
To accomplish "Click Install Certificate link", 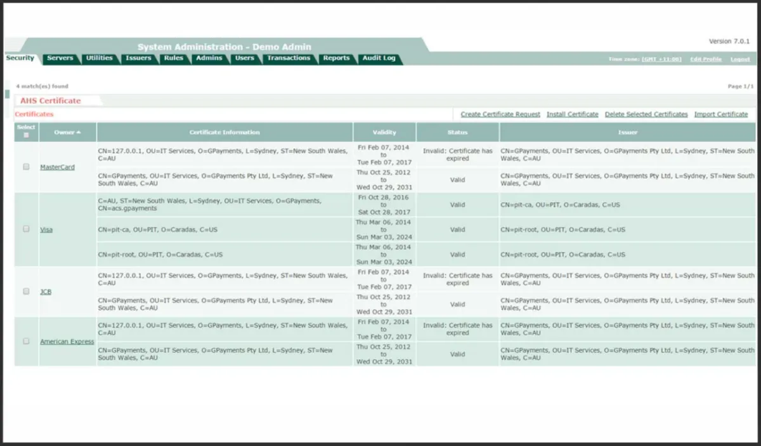I will pyautogui.click(x=573, y=115).
